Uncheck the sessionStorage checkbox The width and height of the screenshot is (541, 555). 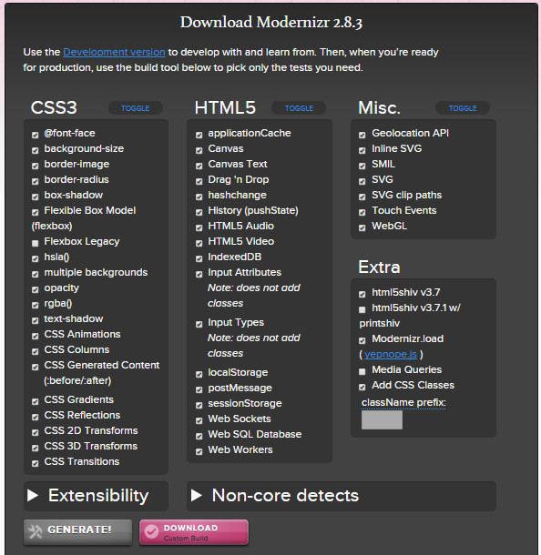point(199,405)
